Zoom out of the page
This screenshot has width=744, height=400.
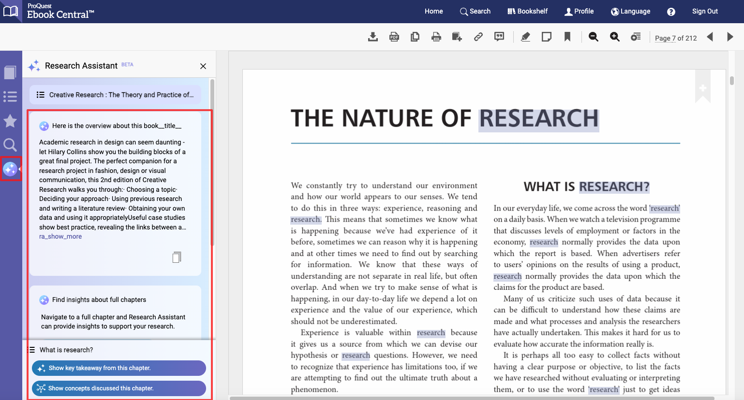[594, 37]
